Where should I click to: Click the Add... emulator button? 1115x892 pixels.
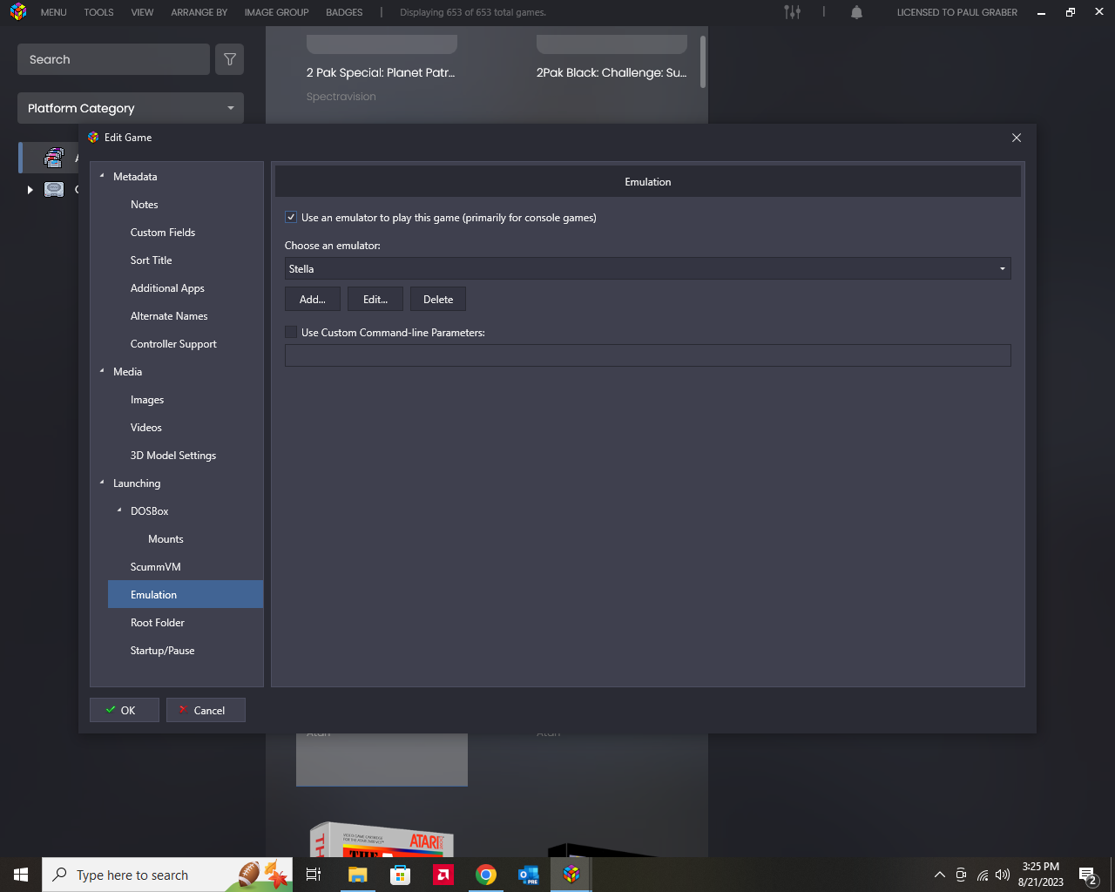[x=313, y=299]
